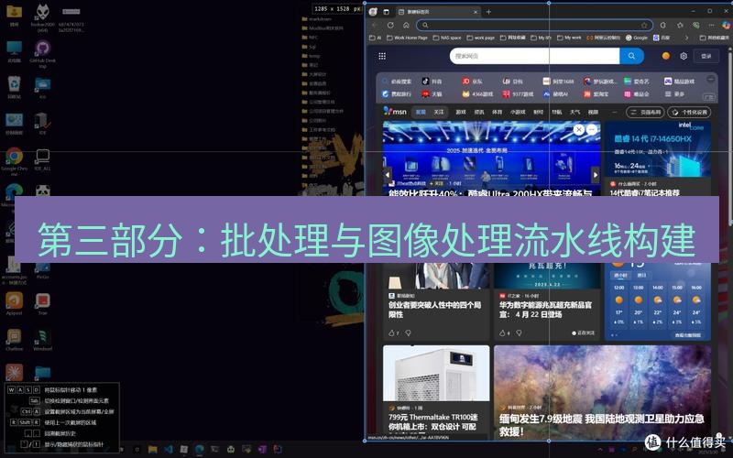Like the 华为数字能源 article with thumbs-up
Screen dimensions: 733x458
point(502,333)
